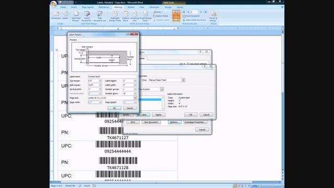
Task: Click the record number field in Preview Results
Action: point(194,12)
